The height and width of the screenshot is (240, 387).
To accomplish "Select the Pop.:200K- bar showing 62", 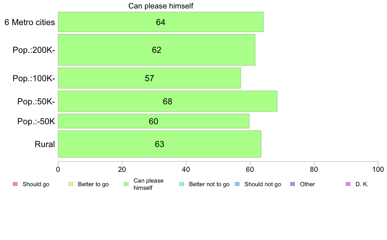I will coord(156,50).
